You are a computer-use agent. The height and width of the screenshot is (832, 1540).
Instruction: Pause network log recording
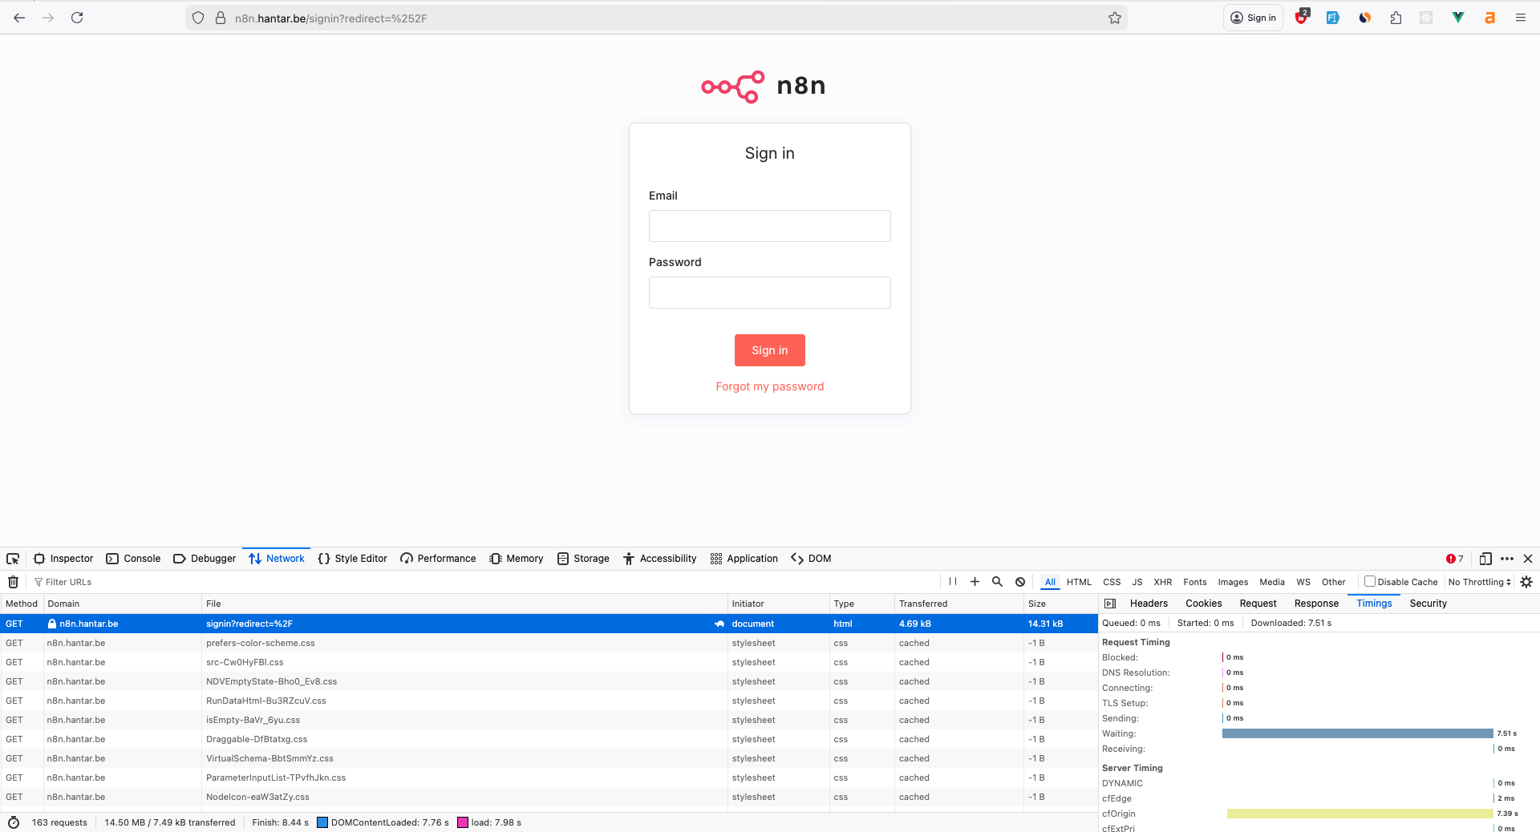(953, 582)
